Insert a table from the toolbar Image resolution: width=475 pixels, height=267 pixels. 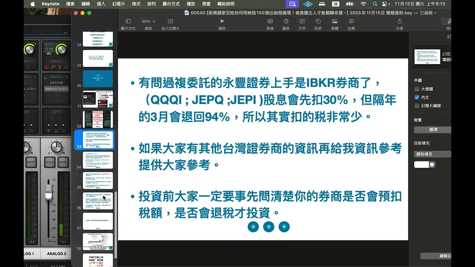pos(270,22)
